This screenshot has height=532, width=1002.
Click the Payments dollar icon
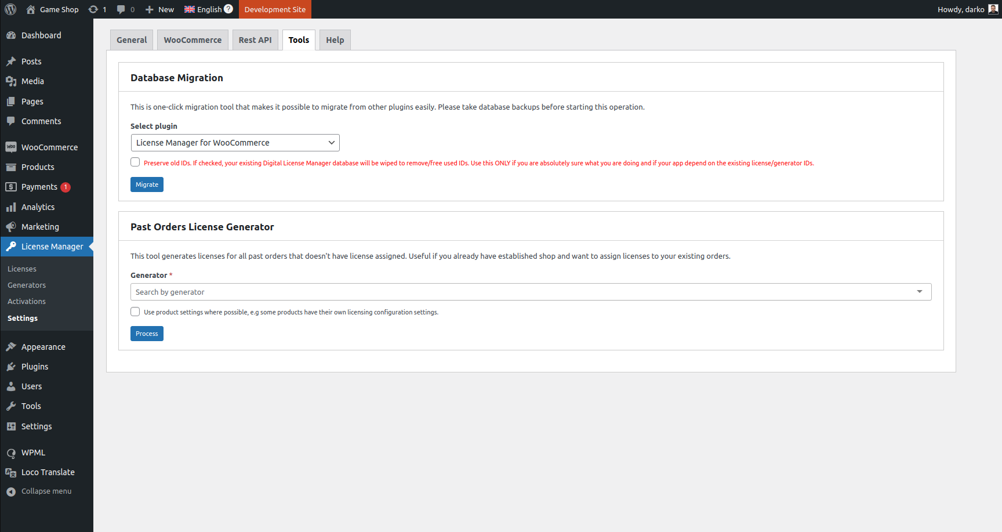pos(11,187)
